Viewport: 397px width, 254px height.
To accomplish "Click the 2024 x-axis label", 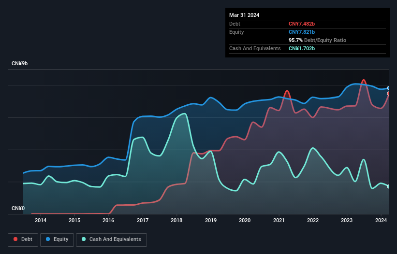I will click(381, 220).
